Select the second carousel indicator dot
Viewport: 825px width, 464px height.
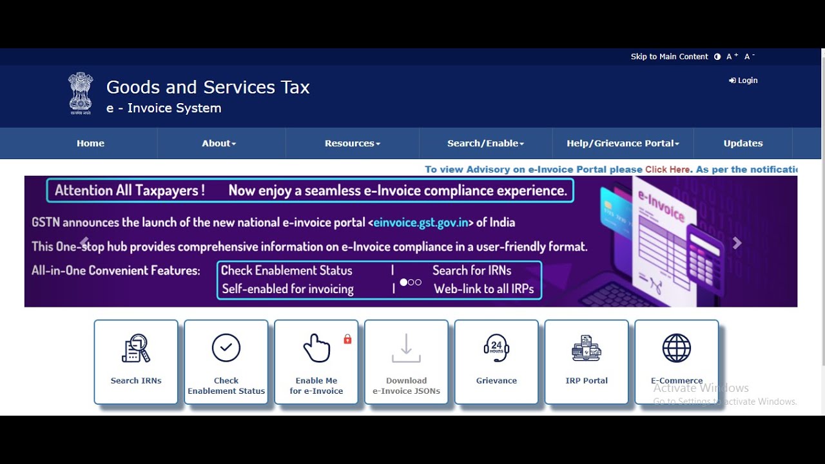pos(411,282)
